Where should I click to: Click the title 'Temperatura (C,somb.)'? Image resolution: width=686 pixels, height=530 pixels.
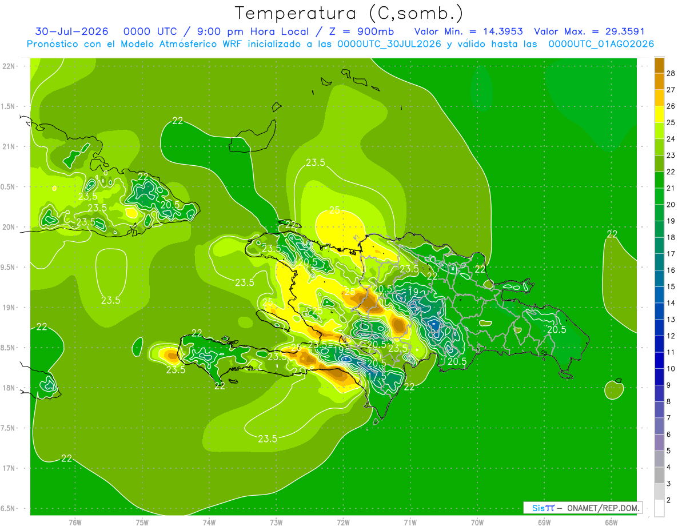click(x=349, y=13)
